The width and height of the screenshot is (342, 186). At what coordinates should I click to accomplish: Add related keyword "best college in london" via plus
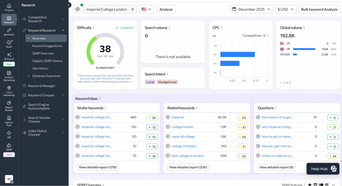pyautogui.click(x=168, y=156)
